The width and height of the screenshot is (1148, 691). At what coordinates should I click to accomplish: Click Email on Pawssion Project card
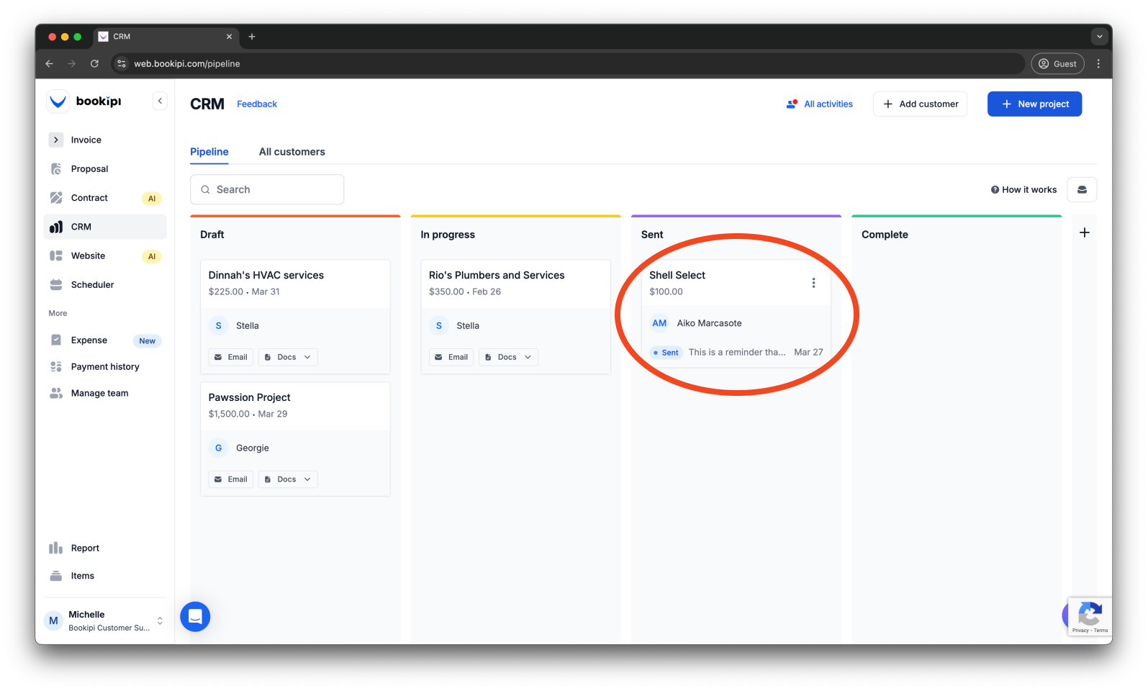click(x=231, y=479)
